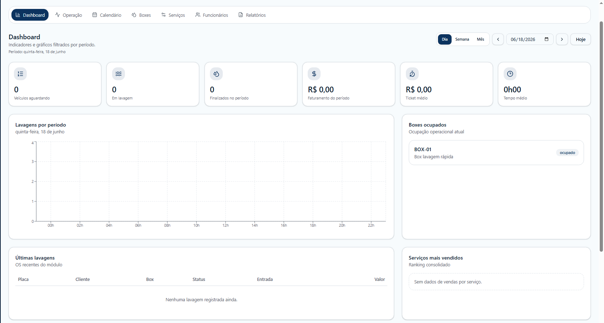Open the Dashboard tab
The width and height of the screenshot is (604, 323).
[30, 15]
